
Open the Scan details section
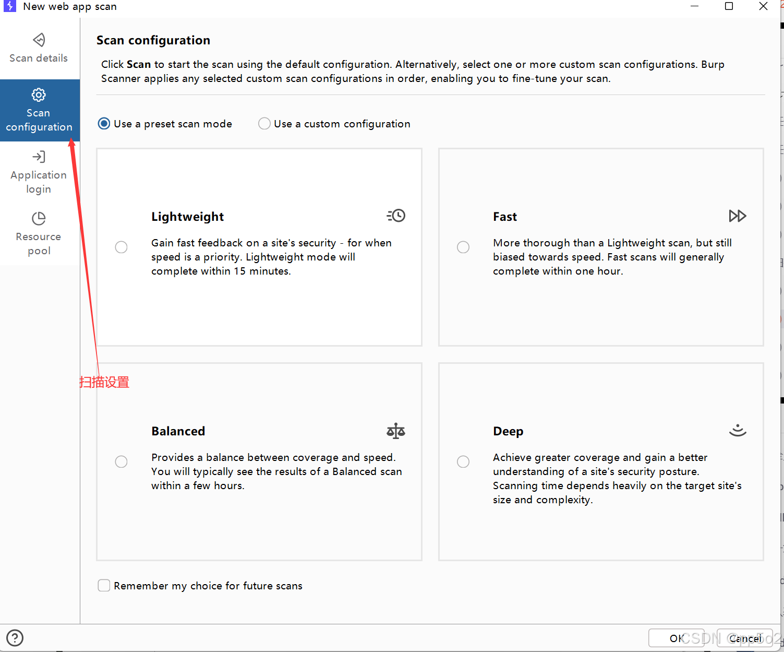point(39,49)
